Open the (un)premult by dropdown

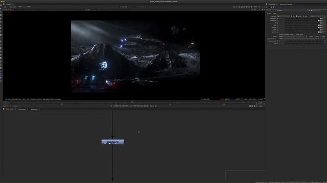click(x=298, y=39)
